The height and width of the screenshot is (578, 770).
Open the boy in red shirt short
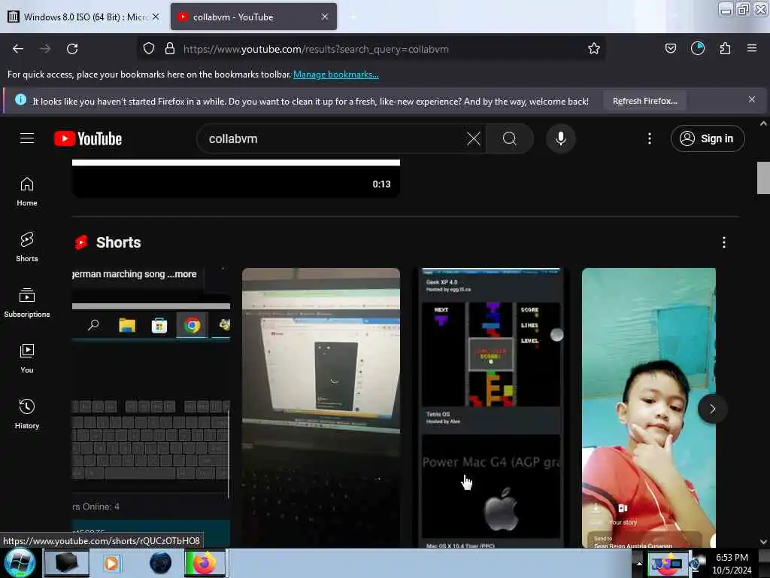point(649,407)
